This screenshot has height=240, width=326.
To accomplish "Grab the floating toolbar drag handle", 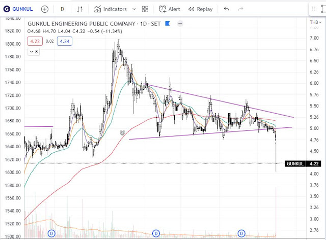I will [314, 9].
